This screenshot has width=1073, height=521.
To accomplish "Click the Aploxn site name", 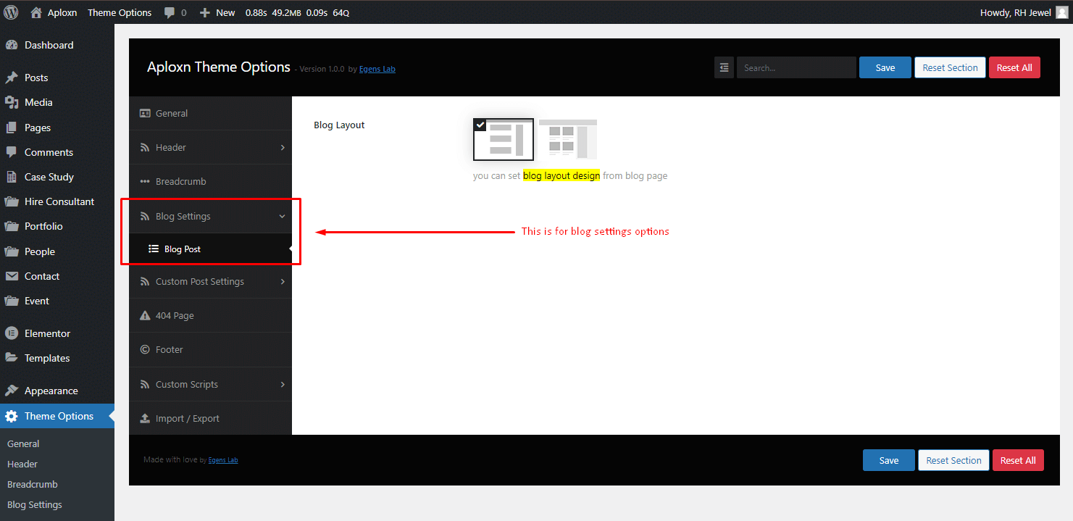I will pos(62,12).
